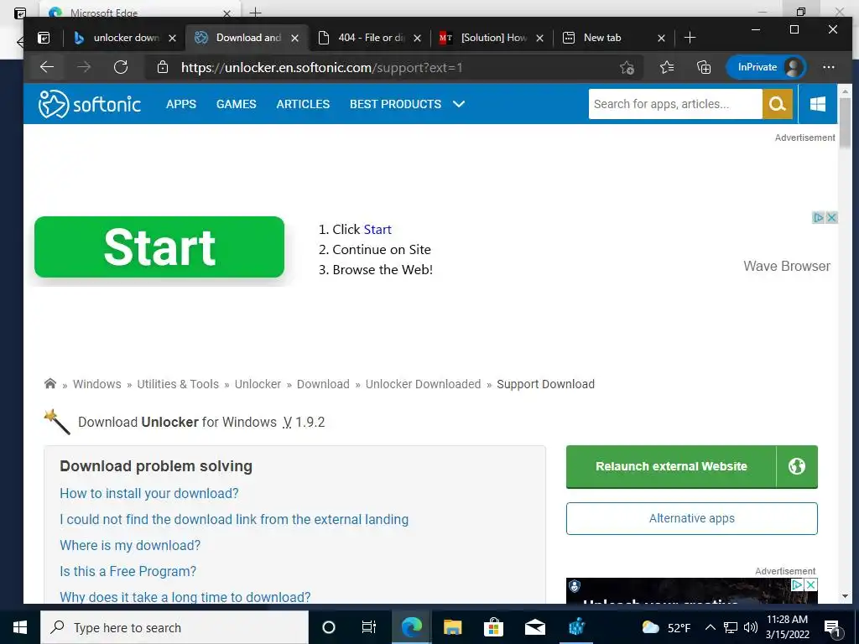Open GAMES in Softonic navigation

click(236, 104)
